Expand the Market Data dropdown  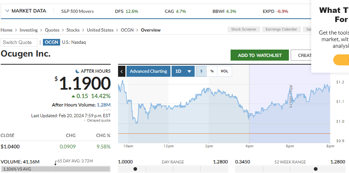click(26, 11)
